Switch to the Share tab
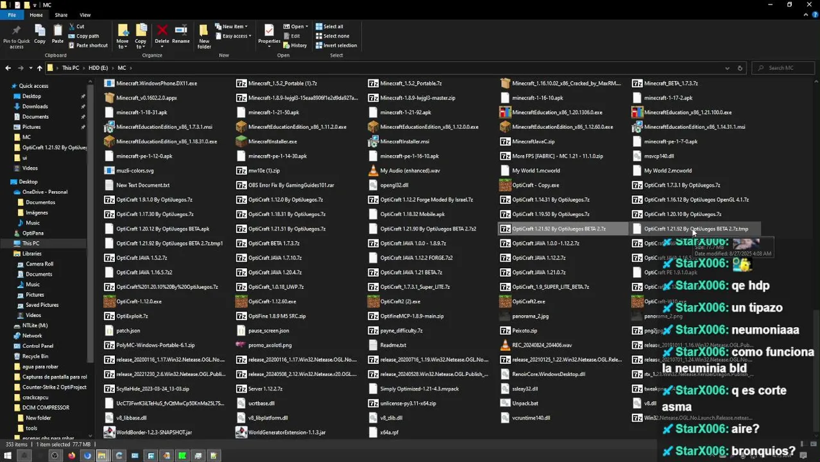This screenshot has height=462, width=820. coord(61,15)
